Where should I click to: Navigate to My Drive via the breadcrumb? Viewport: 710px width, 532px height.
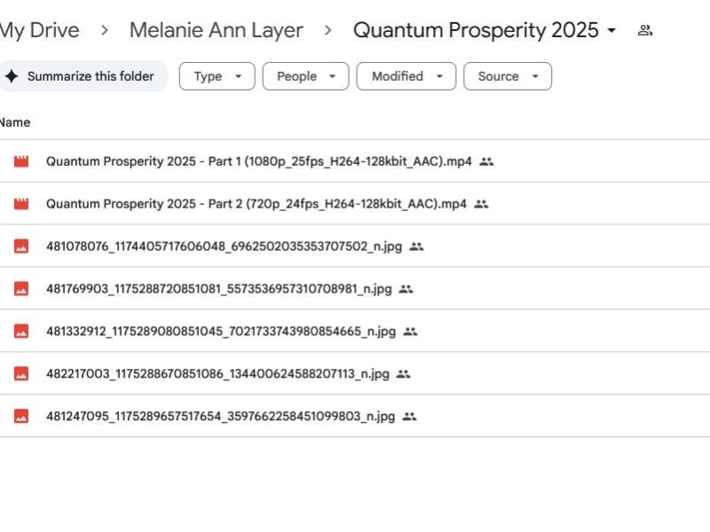click(40, 29)
